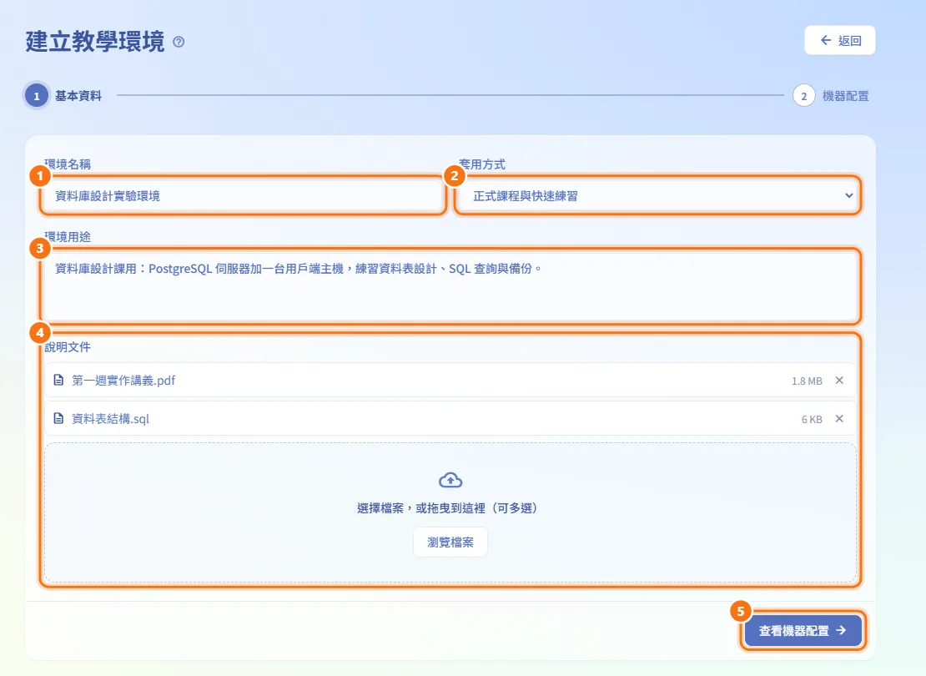Viewport: 926px width, 676px height.
Task: Click the 返回 back button
Action: point(839,40)
